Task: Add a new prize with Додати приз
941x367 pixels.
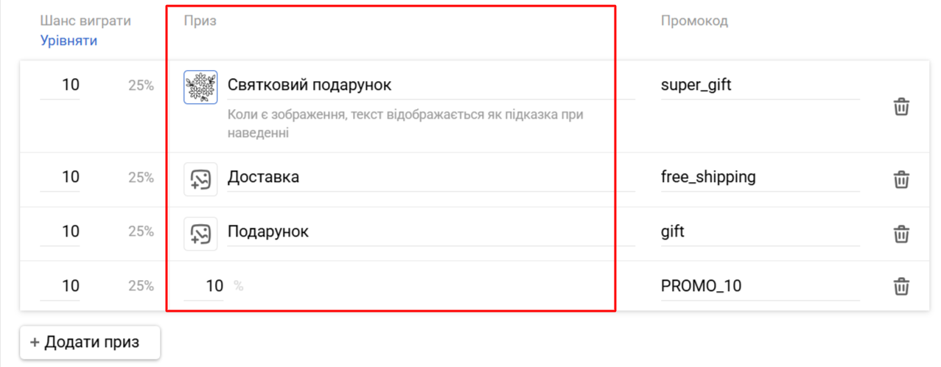Action: click(90, 343)
